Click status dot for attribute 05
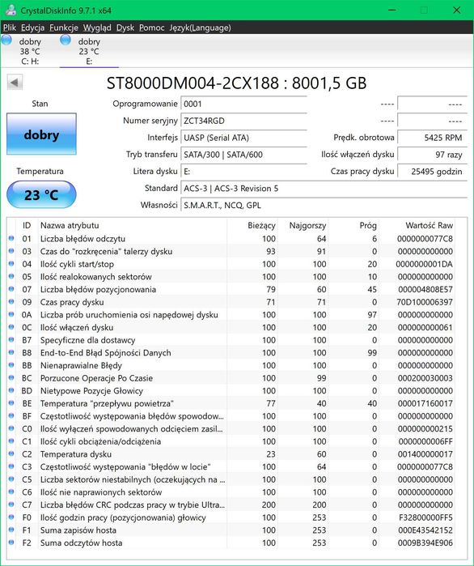474x566 pixels. click(11, 276)
